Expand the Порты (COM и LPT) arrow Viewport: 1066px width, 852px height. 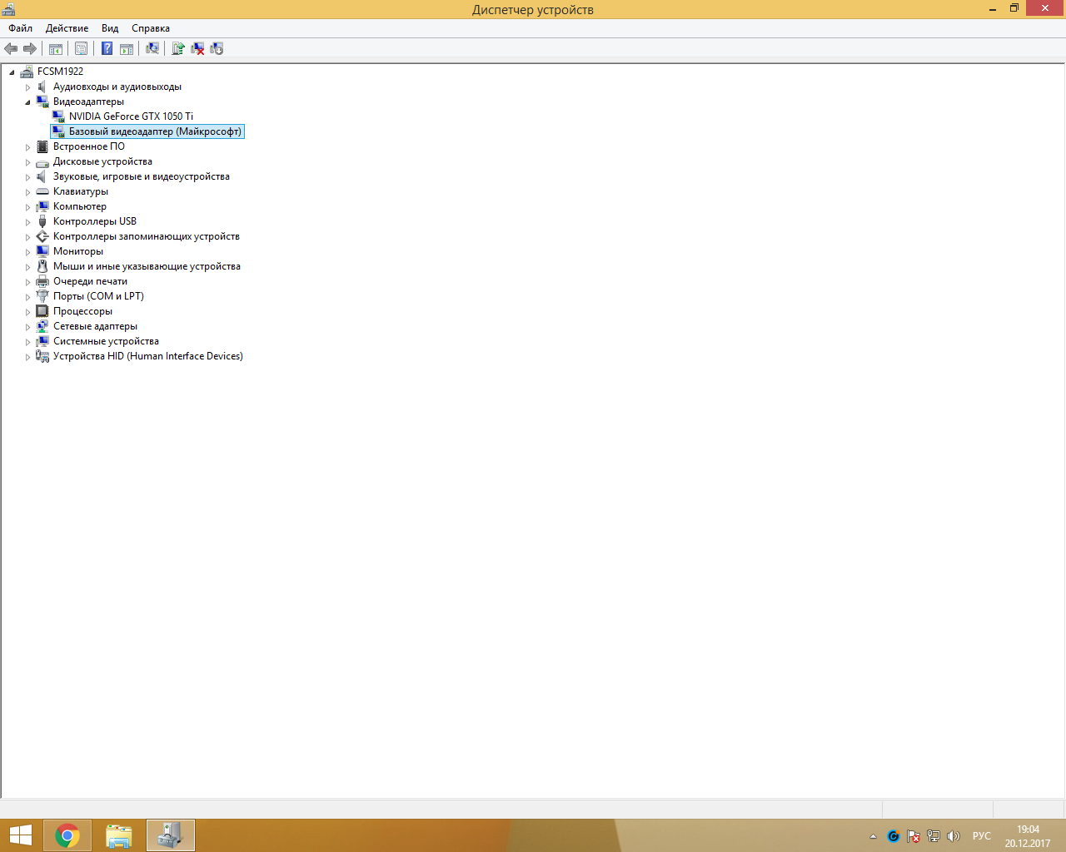27,296
